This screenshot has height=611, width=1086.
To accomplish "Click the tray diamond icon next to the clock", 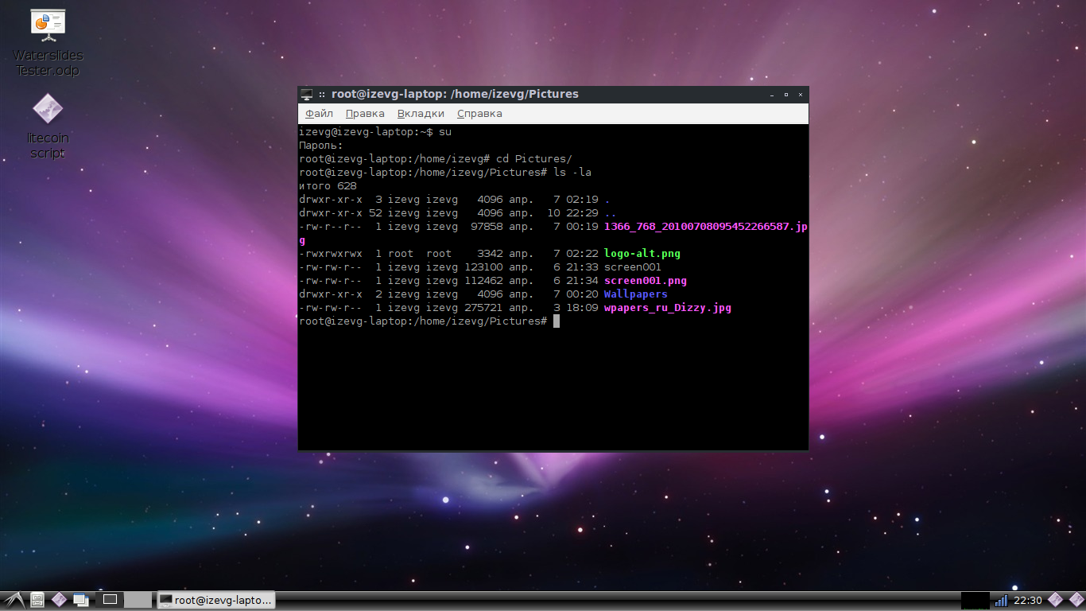I will point(1056,600).
